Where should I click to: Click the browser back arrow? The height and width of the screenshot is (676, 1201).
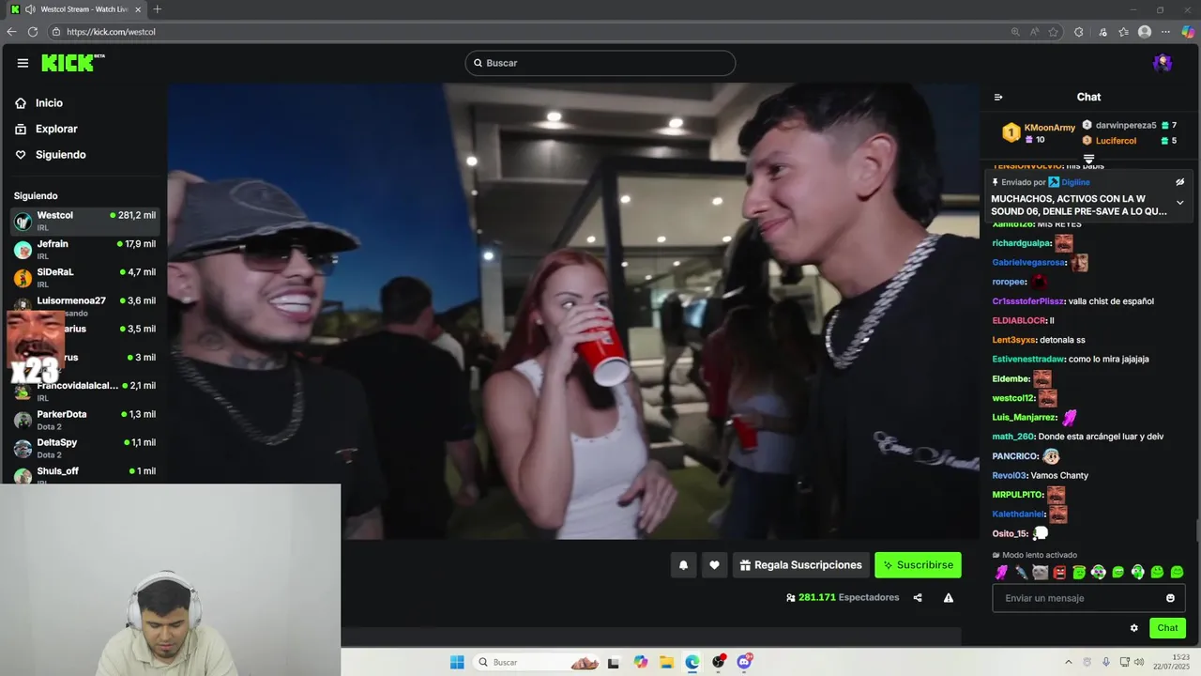11,31
